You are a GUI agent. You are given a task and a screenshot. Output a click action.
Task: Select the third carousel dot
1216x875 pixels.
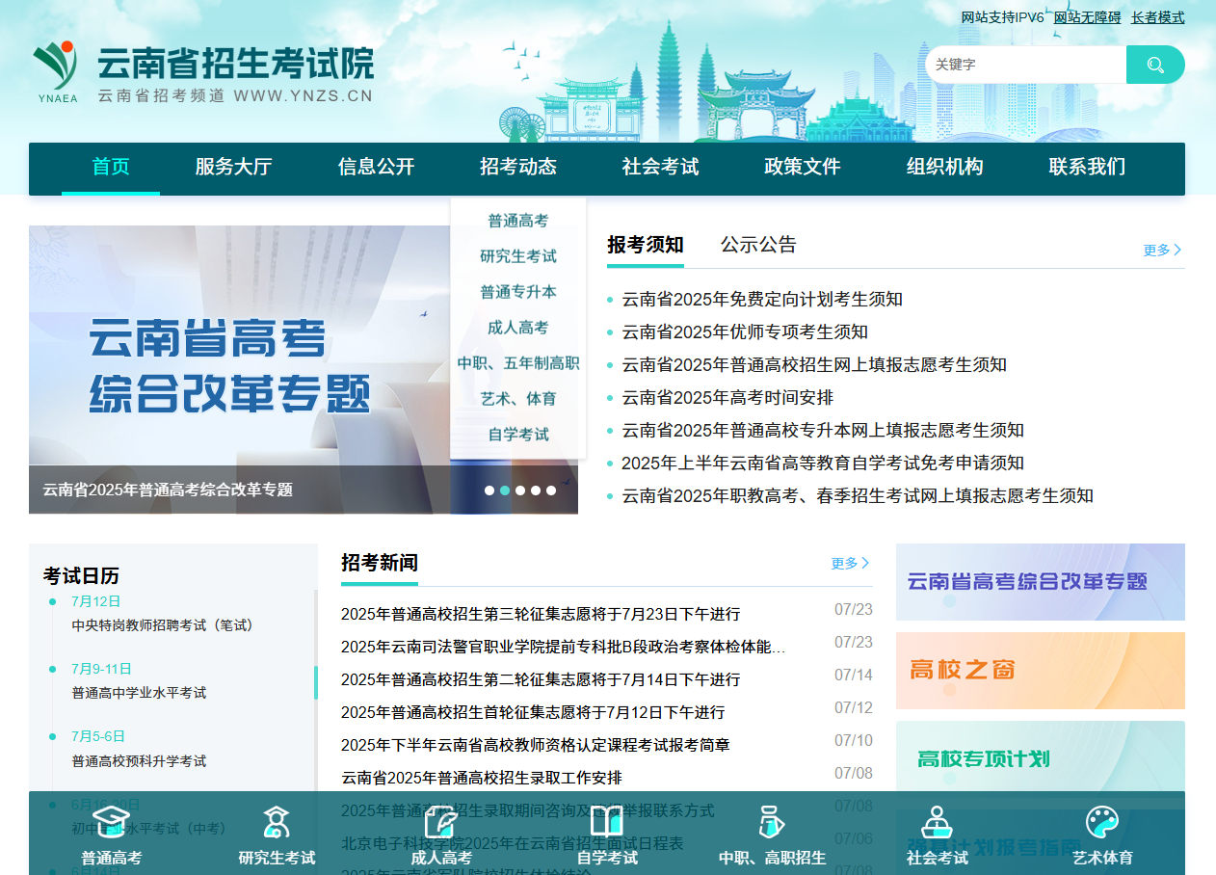click(x=520, y=491)
